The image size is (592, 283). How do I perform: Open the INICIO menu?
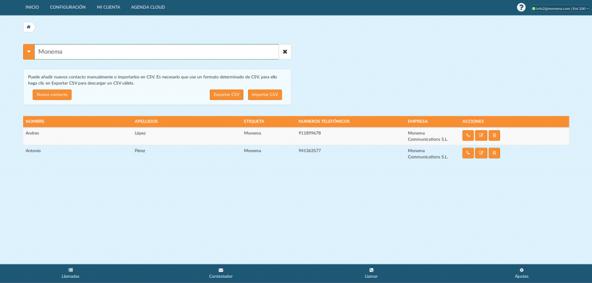[32, 7]
